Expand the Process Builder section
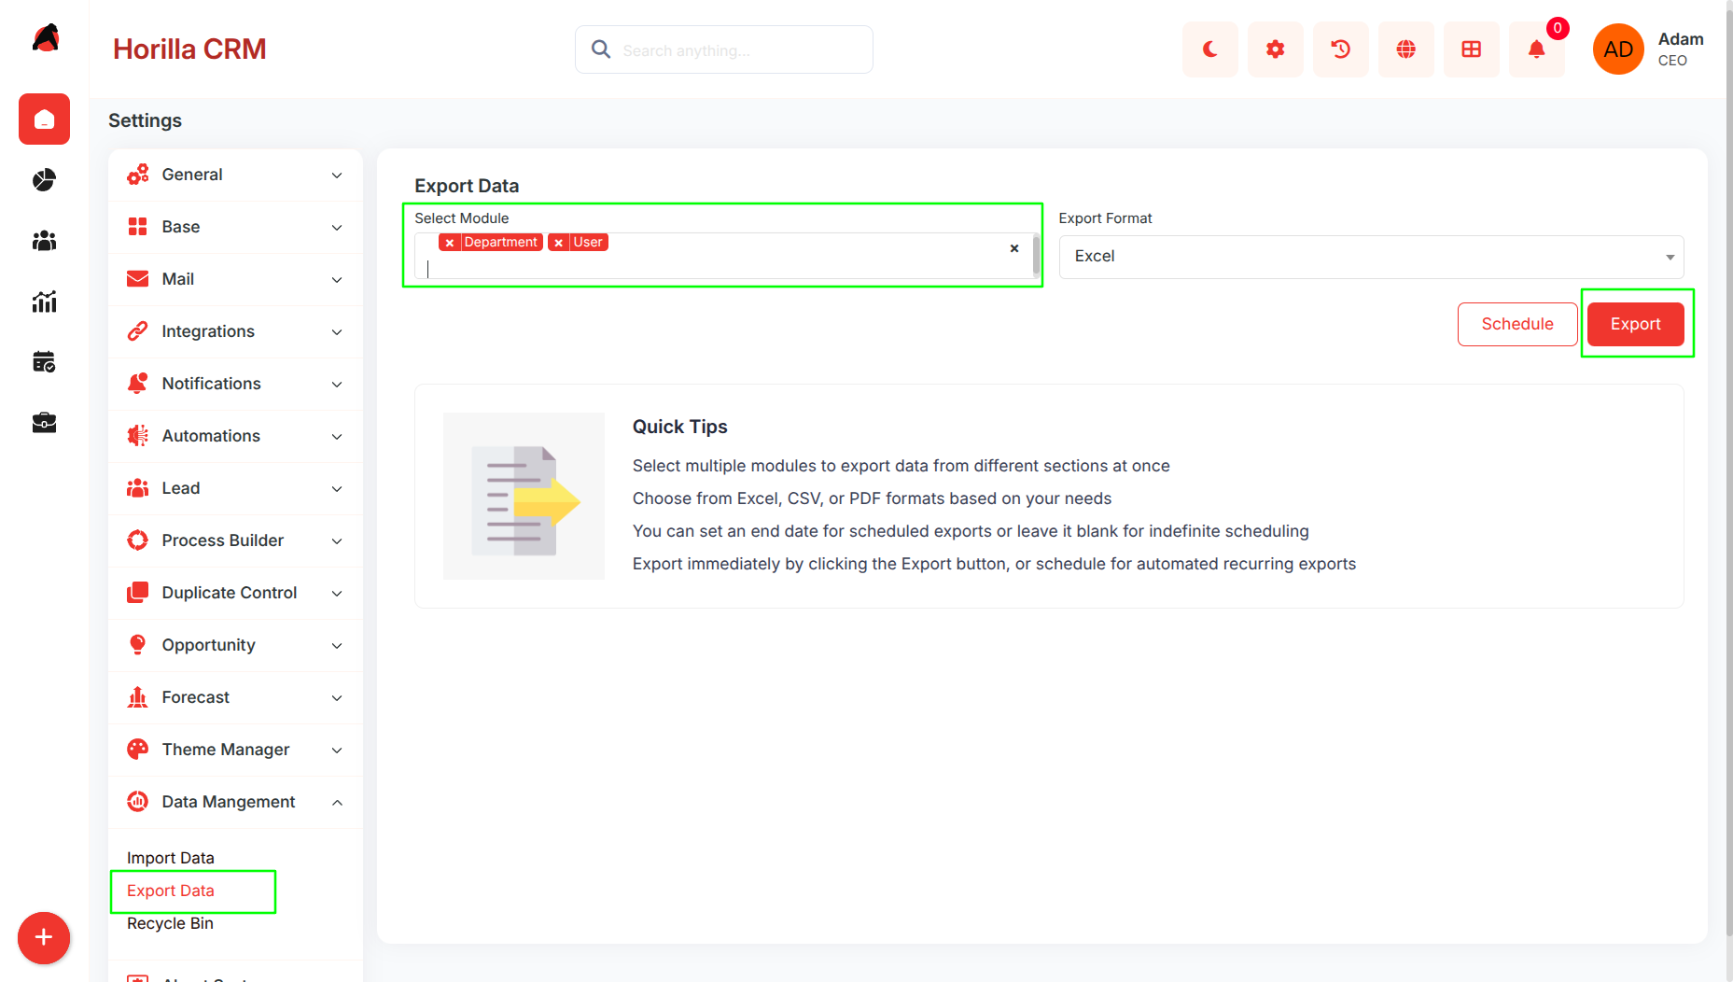1733x982 pixels. 235,540
